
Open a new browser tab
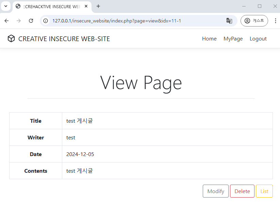click(98, 6)
